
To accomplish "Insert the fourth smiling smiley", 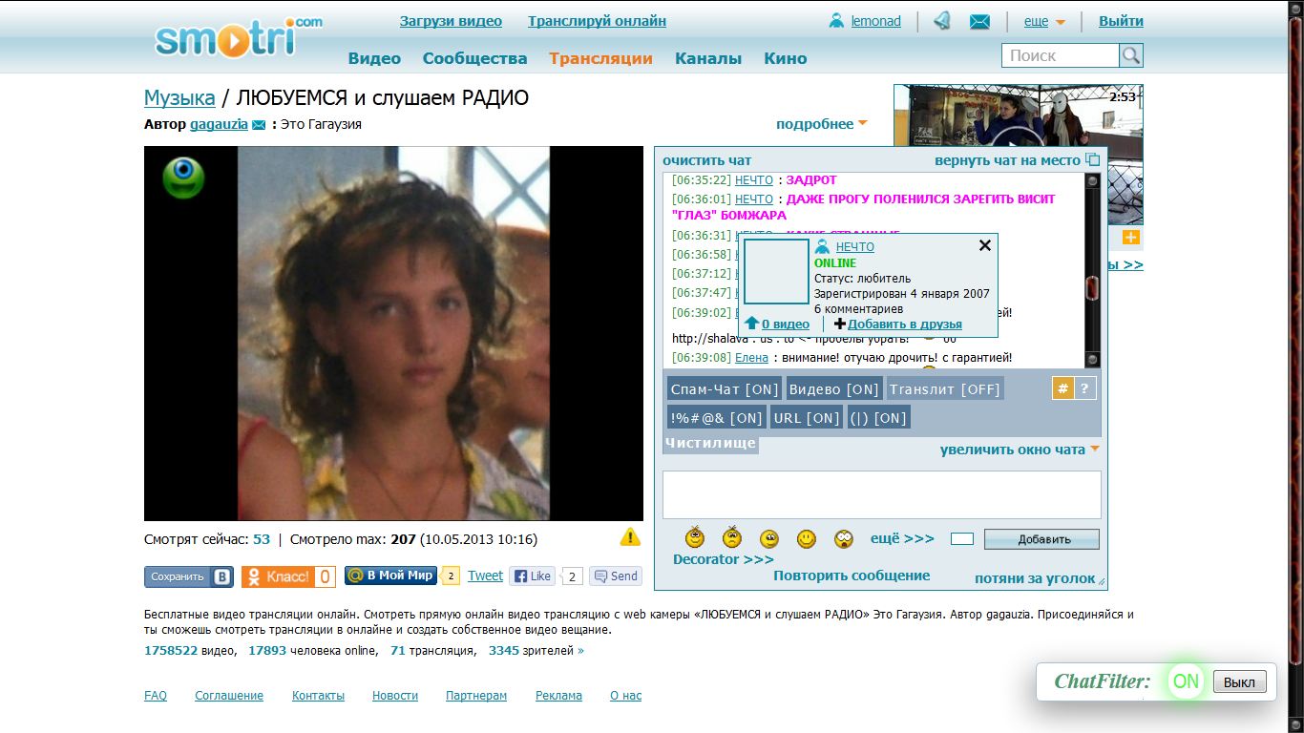I will 807,539.
